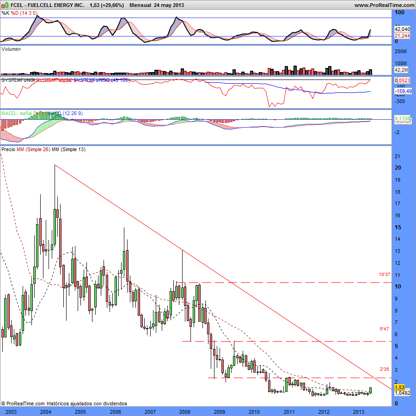Click the 2005 year on the time axis
Screen dimensions: 416x416
tap(80, 412)
